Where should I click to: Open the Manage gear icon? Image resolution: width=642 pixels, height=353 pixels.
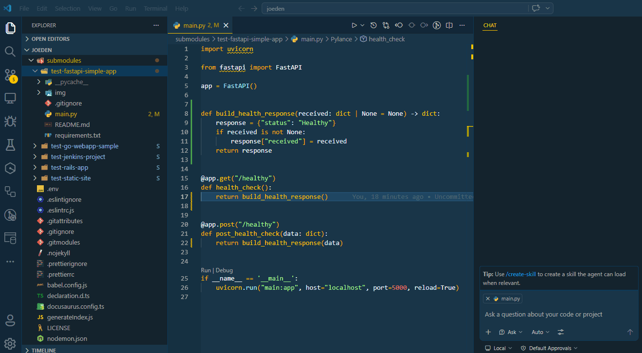click(10, 344)
